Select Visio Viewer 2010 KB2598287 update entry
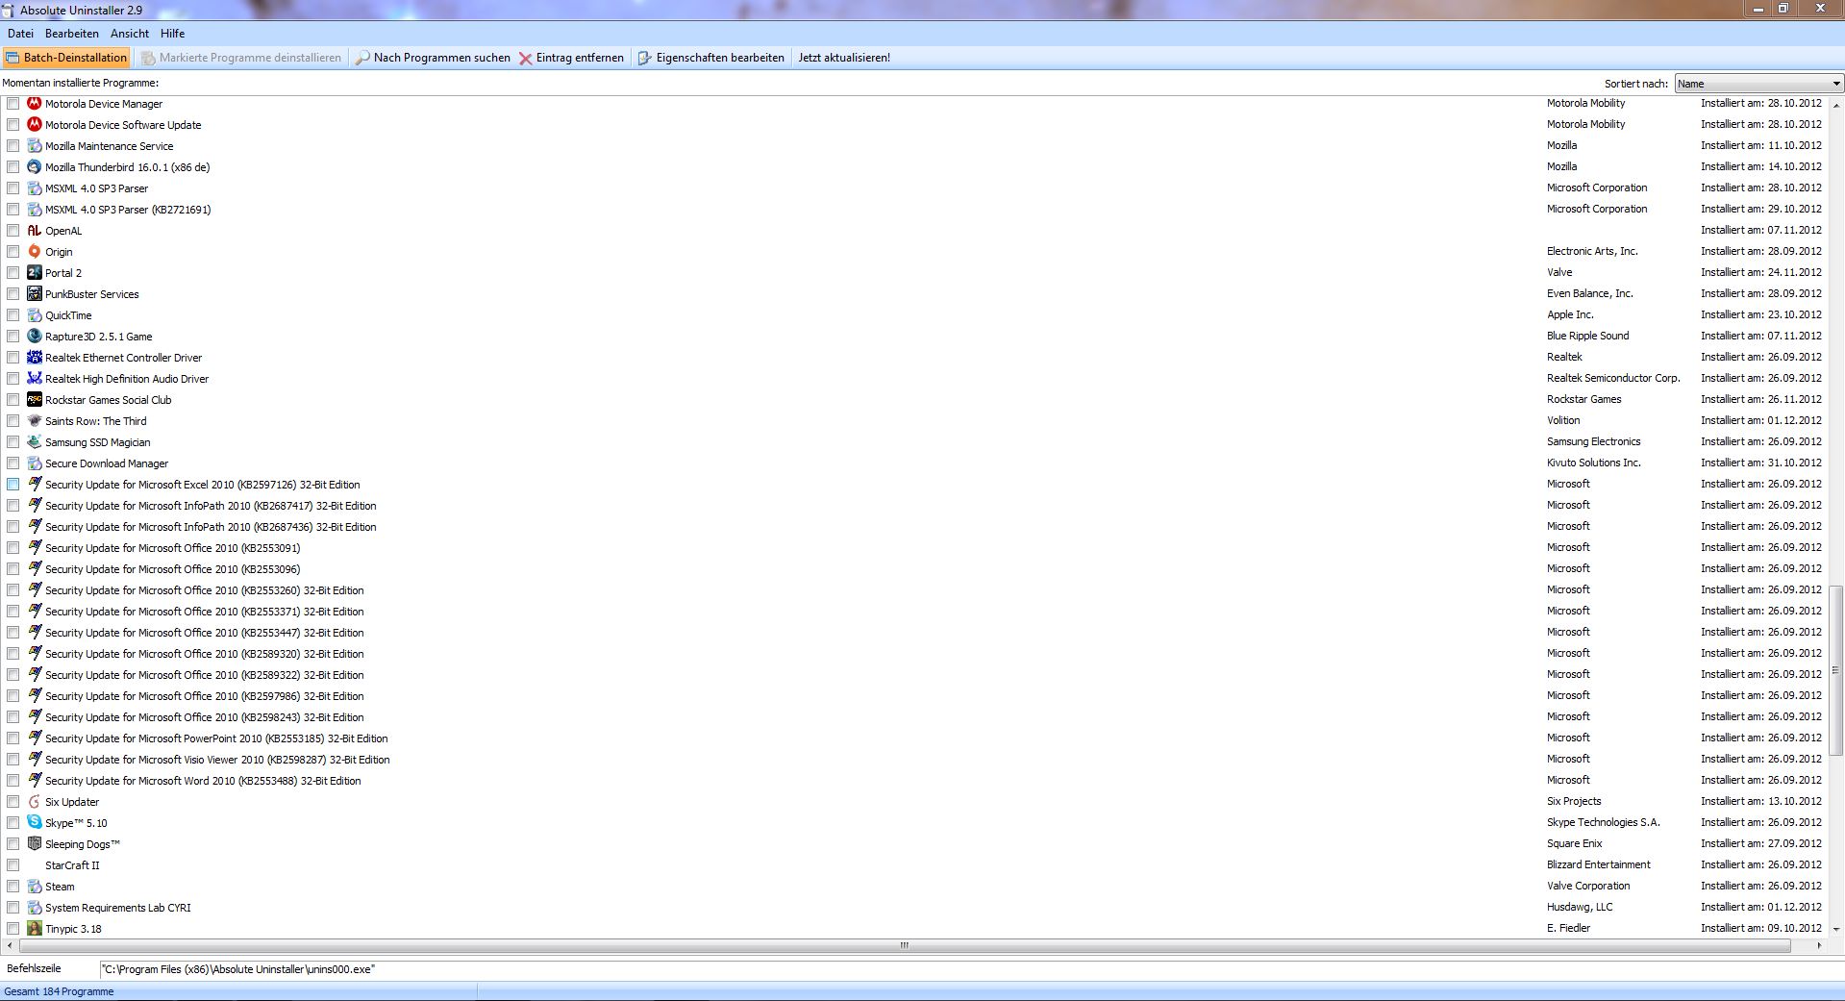This screenshot has width=1845, height=1001. (x=217, y=760)
